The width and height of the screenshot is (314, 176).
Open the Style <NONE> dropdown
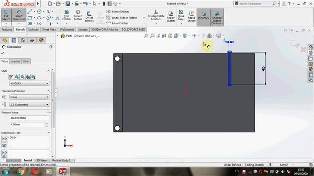tap(29, 83)
